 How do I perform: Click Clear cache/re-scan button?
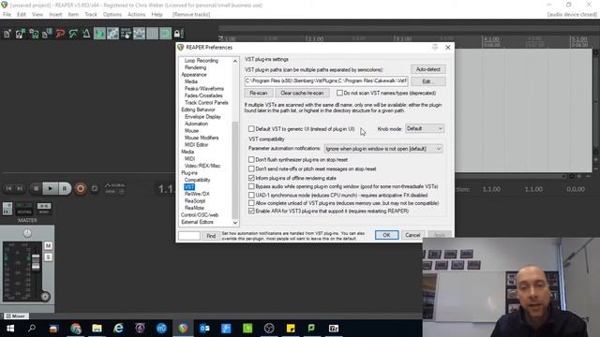tap(302, 93)
